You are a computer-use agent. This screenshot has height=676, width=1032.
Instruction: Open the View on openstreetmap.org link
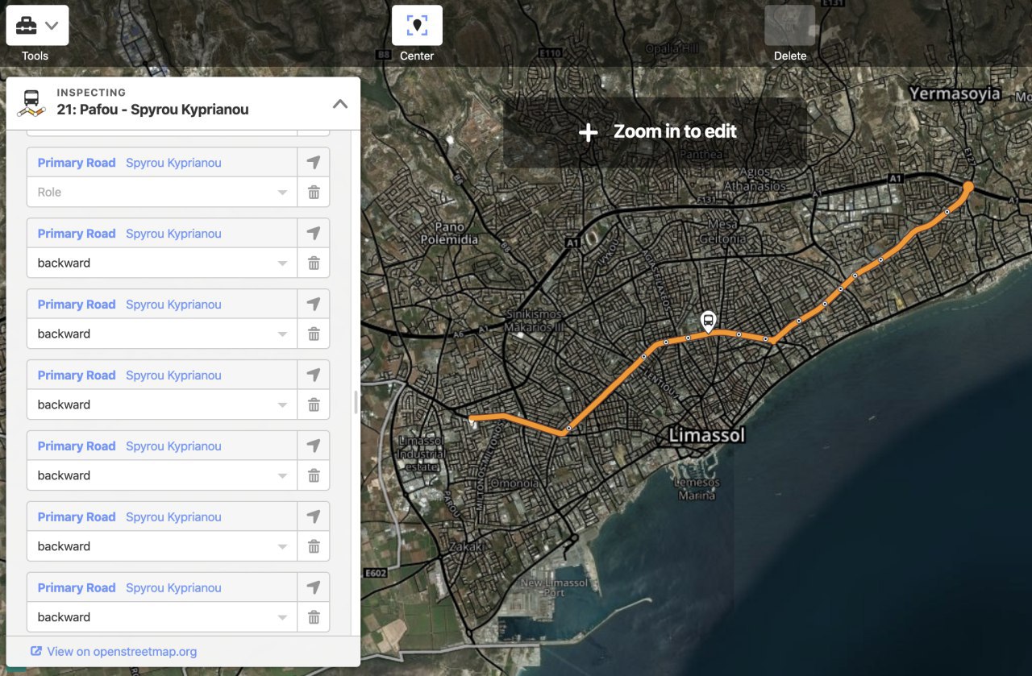[114, 651]
